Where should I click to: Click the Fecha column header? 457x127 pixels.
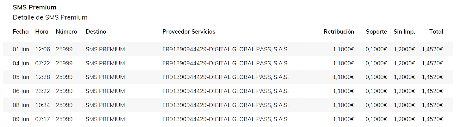point(21,31)
